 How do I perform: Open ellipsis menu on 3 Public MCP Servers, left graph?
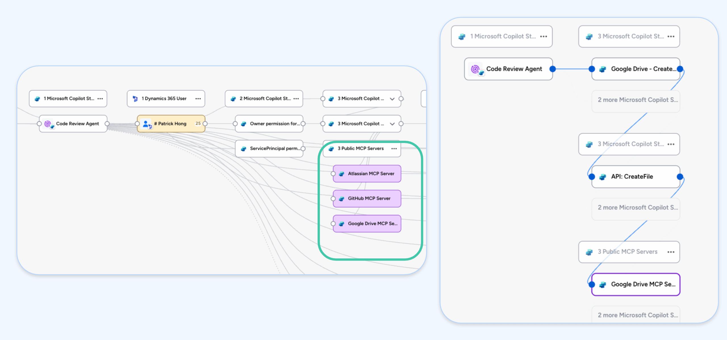[394, 149]
